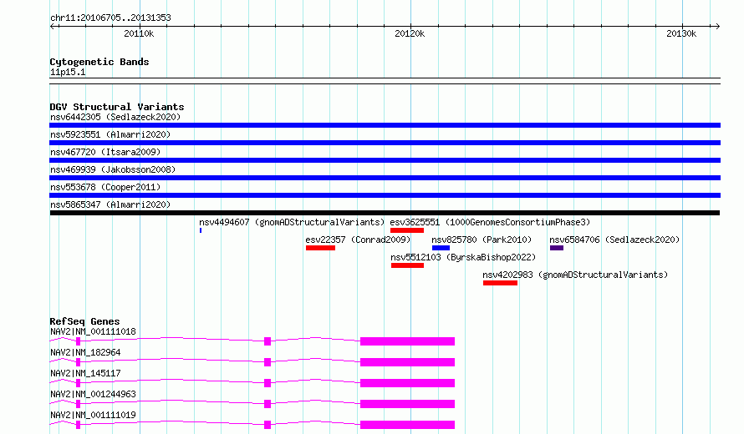
Task: Click the middle small exon of NM_001111019
Action: tap(268, 425)
